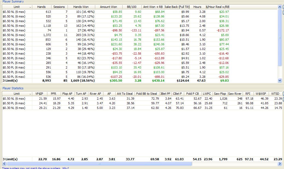
Task: Sort by the Att To Steal column
Action: (x=126, y=93)
